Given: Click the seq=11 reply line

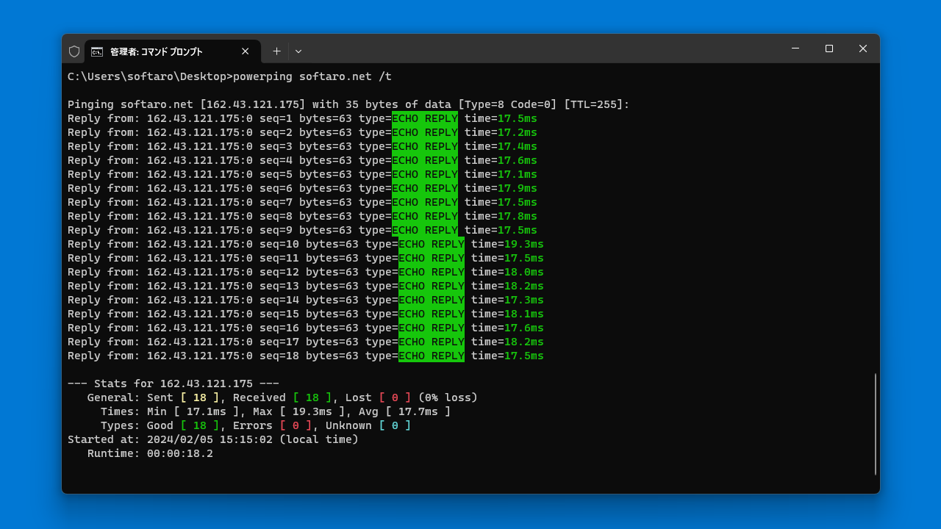Looking at the screenshot, I should click(306, 258).
